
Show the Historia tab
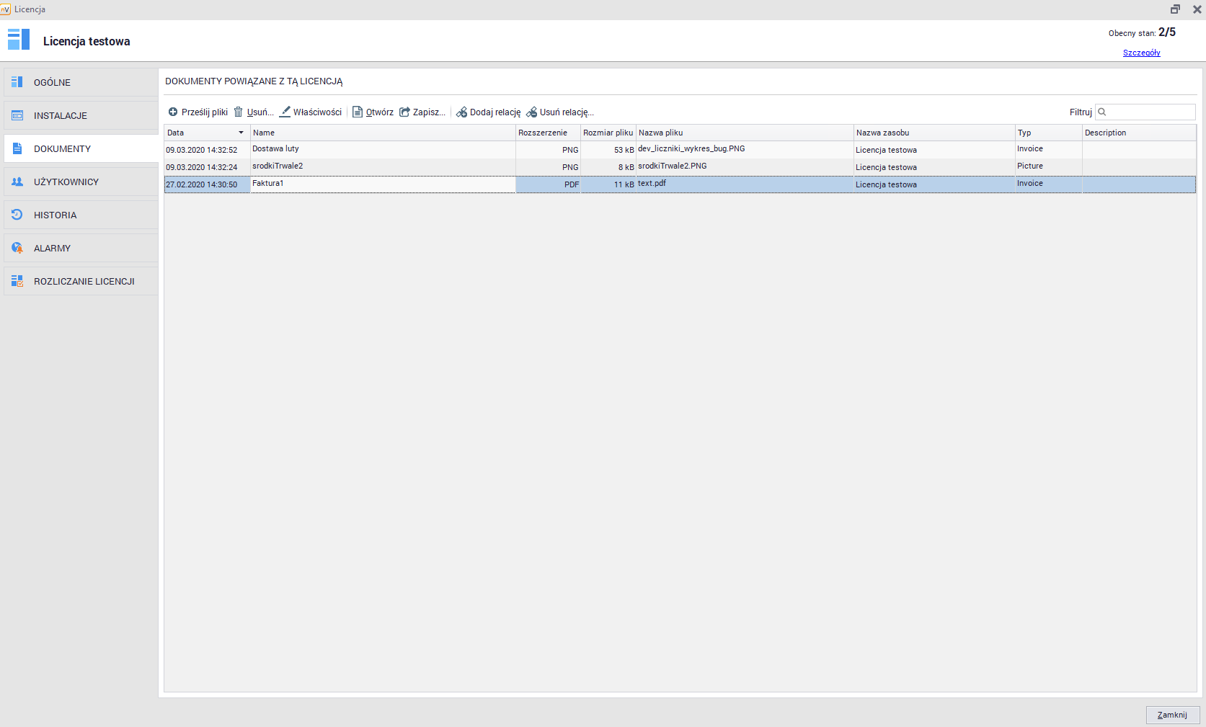55,215
